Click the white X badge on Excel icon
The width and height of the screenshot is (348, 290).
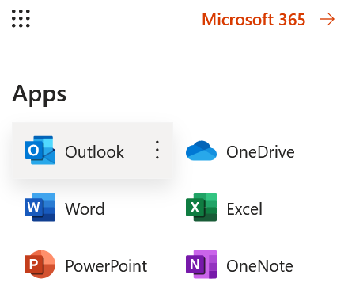pos(195,208)
